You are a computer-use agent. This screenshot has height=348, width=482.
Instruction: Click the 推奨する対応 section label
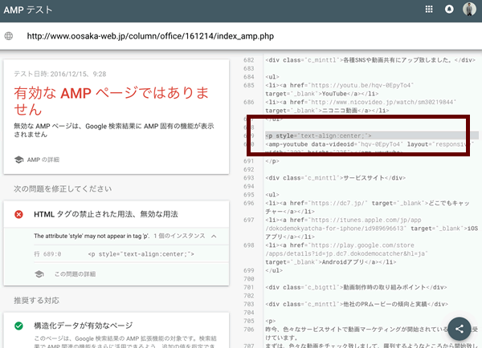37,301
